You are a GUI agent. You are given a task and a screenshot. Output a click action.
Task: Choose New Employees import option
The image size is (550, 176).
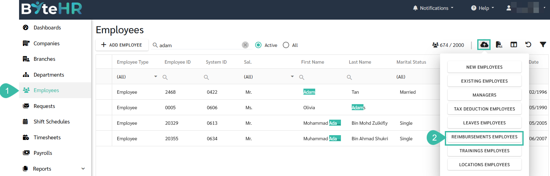(484, 67)
